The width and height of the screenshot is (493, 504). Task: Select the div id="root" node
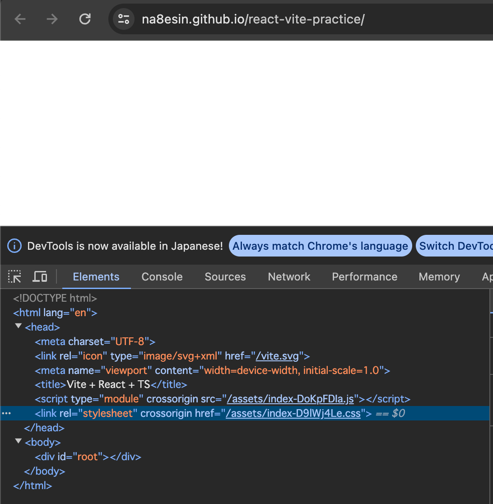tap(88, 457)
